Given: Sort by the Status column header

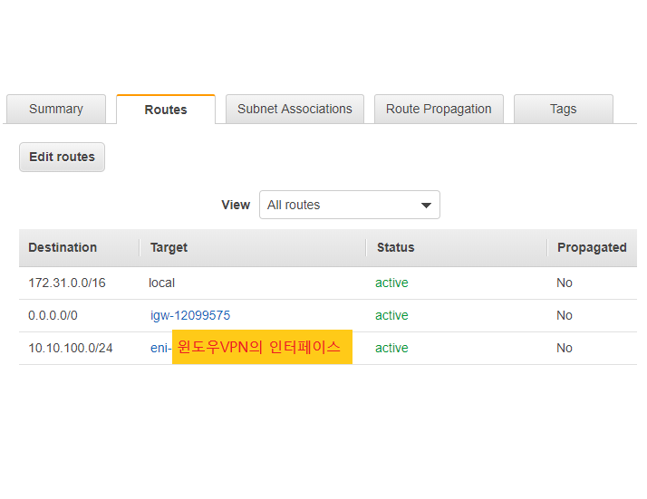Looking at the screenshot, I should [395, 247].
